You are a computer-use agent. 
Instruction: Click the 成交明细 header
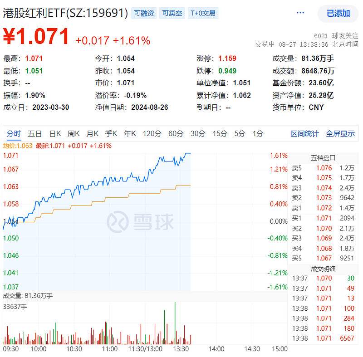point(323,269)
